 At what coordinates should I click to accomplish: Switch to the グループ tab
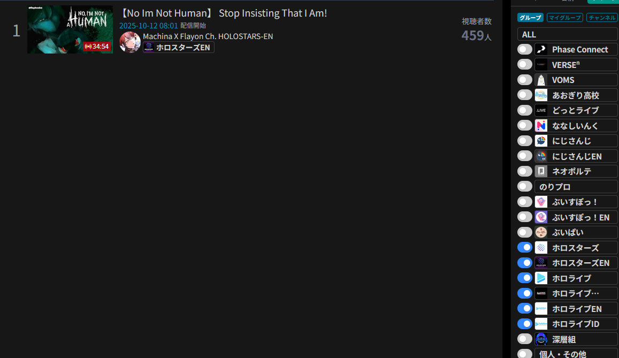click(530, 17)
